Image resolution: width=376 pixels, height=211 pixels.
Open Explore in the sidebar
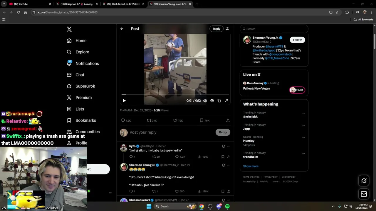pos(78,52)
